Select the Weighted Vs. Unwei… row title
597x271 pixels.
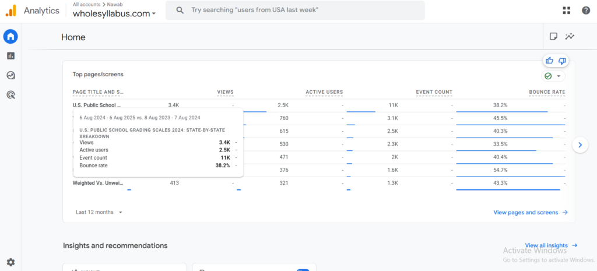coord(98,183)
